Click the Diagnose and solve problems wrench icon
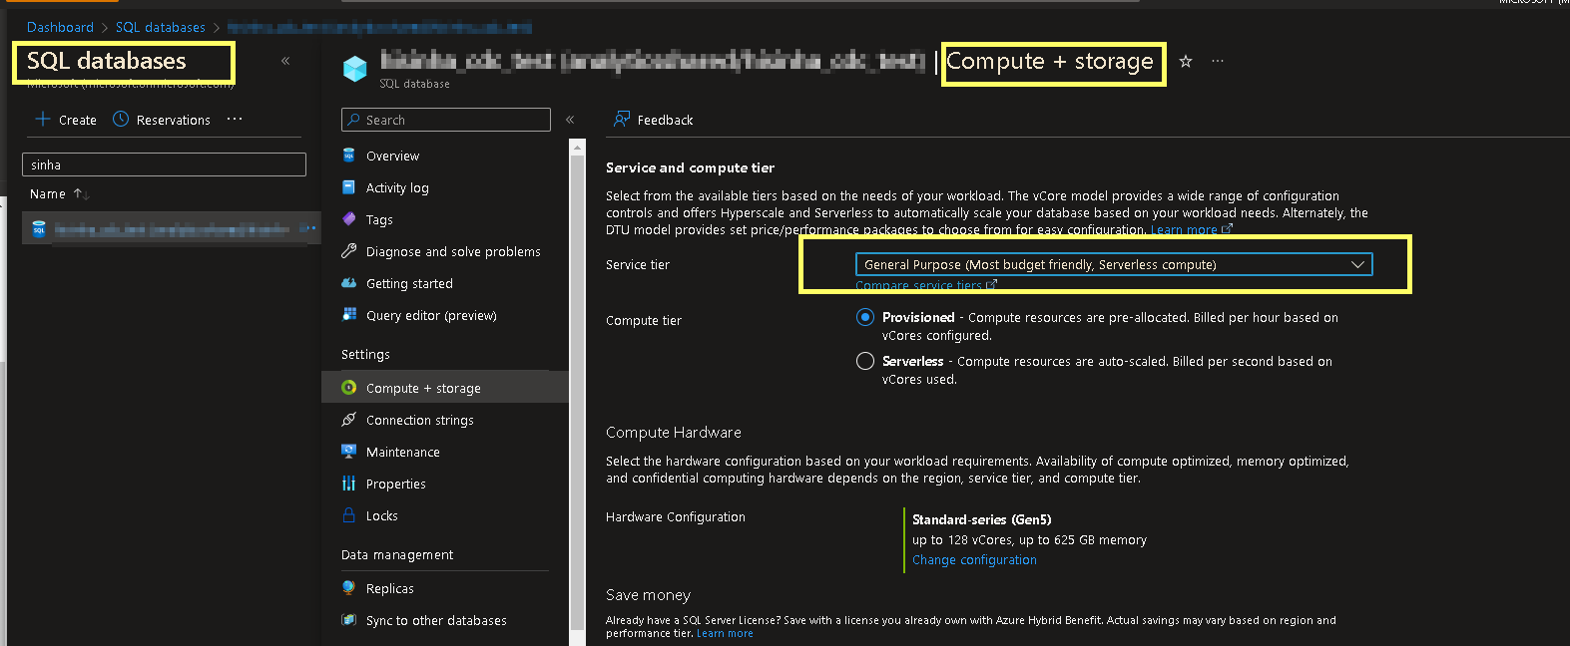This screenshot has width=1570, height=646. point(348,251)
